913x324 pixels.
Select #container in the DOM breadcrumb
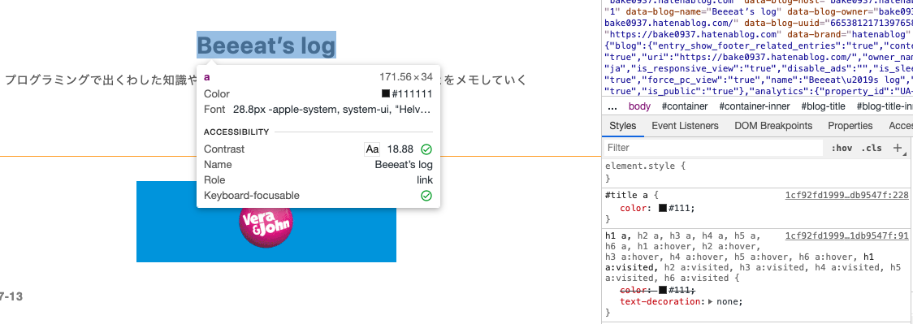tap(685, 106)
